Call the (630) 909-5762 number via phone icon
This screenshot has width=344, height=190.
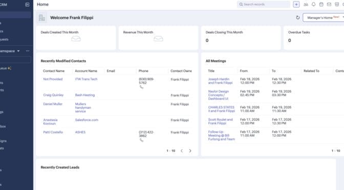141,87
